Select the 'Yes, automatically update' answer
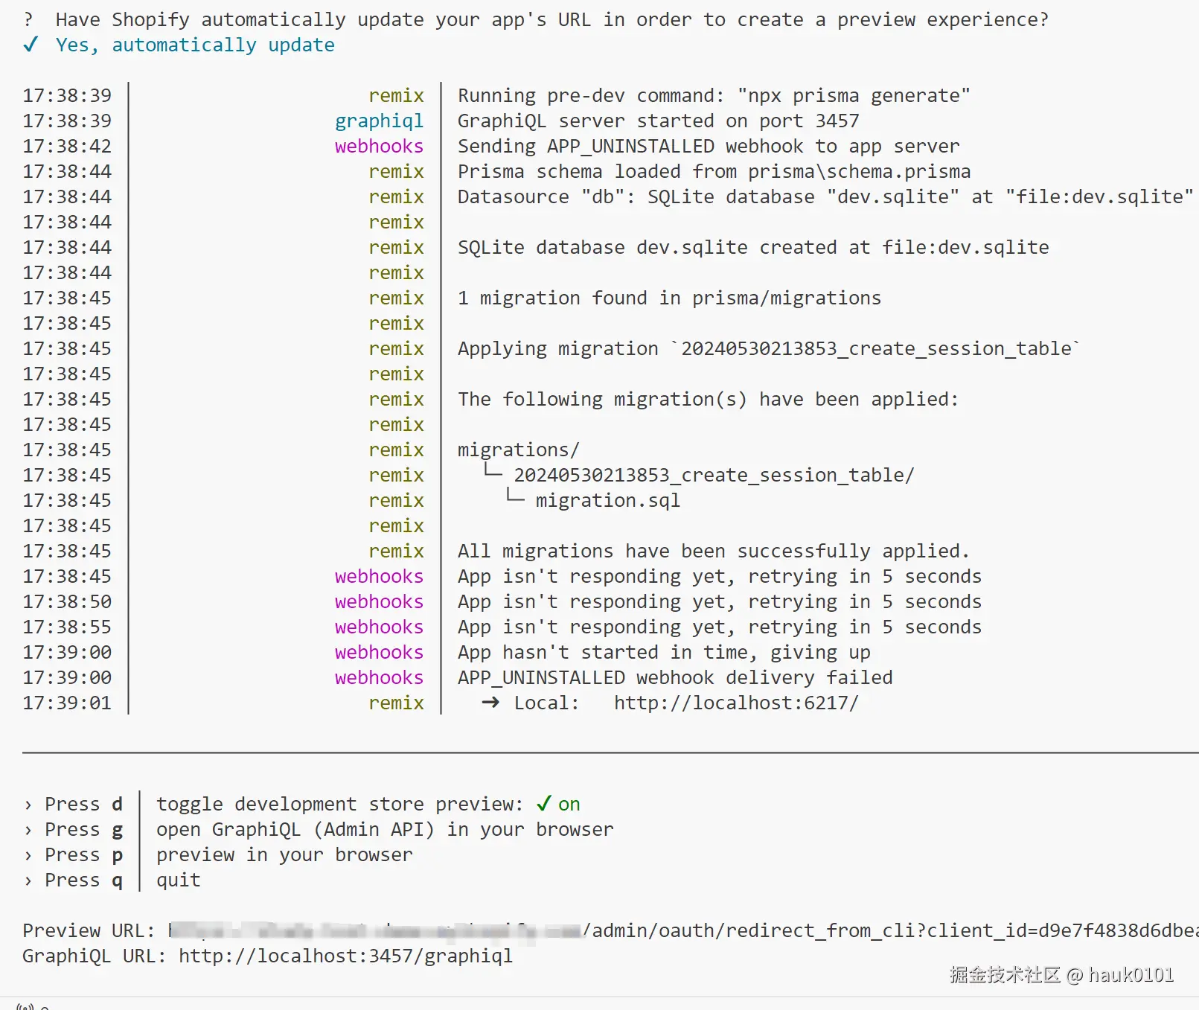 point(195,45)
